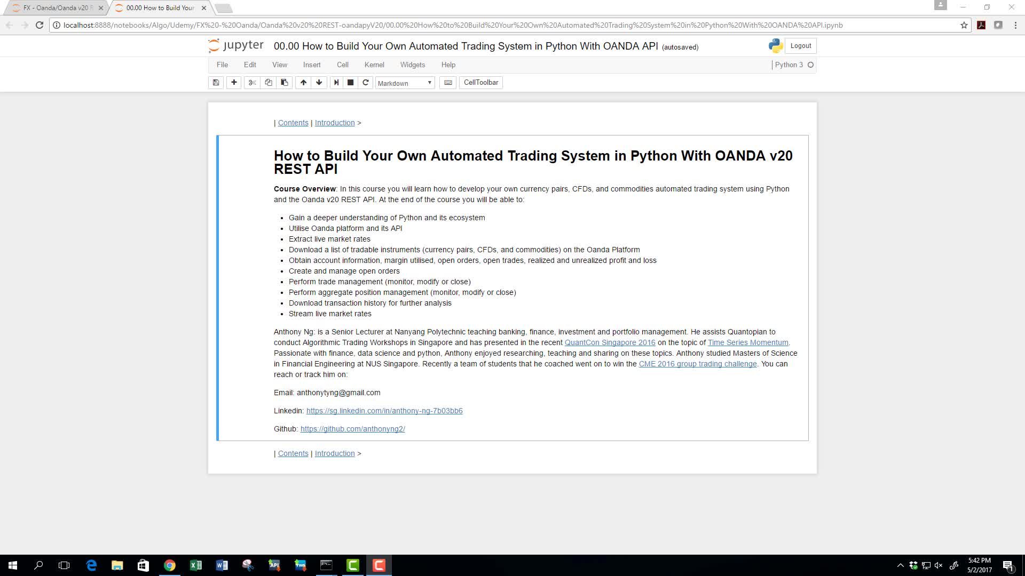Move the selected cell down
Screen dimensions: 1025x576
click(319, 83)
